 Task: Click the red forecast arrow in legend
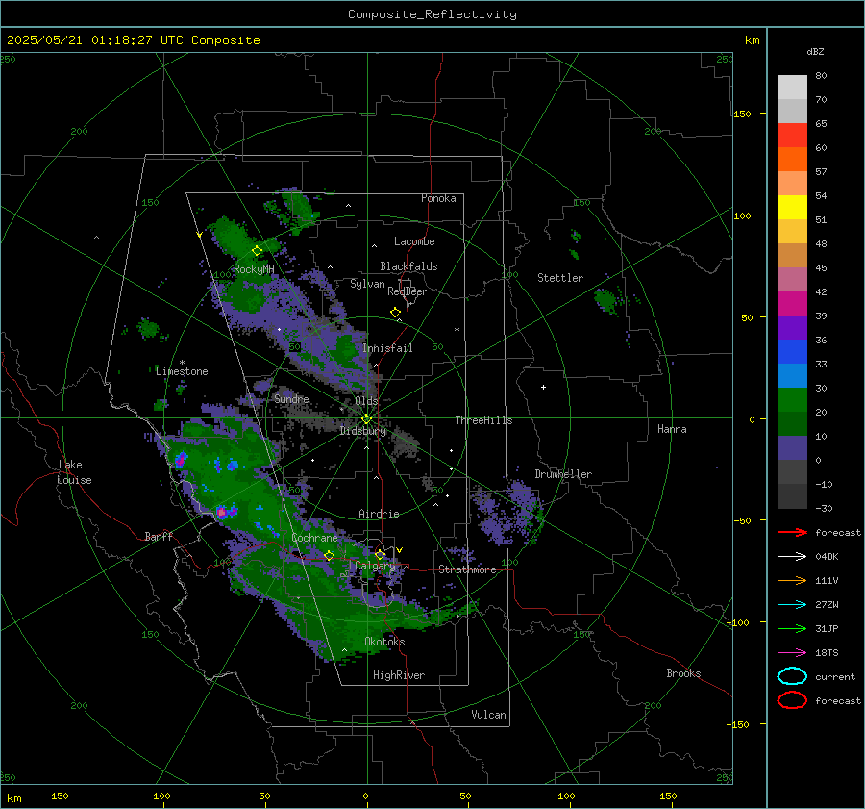coord(792,532)
